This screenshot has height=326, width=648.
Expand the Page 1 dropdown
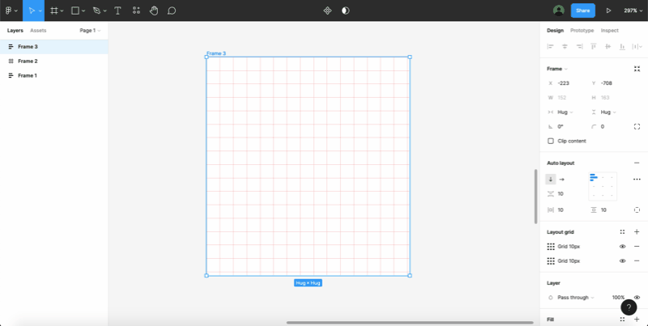90,30
